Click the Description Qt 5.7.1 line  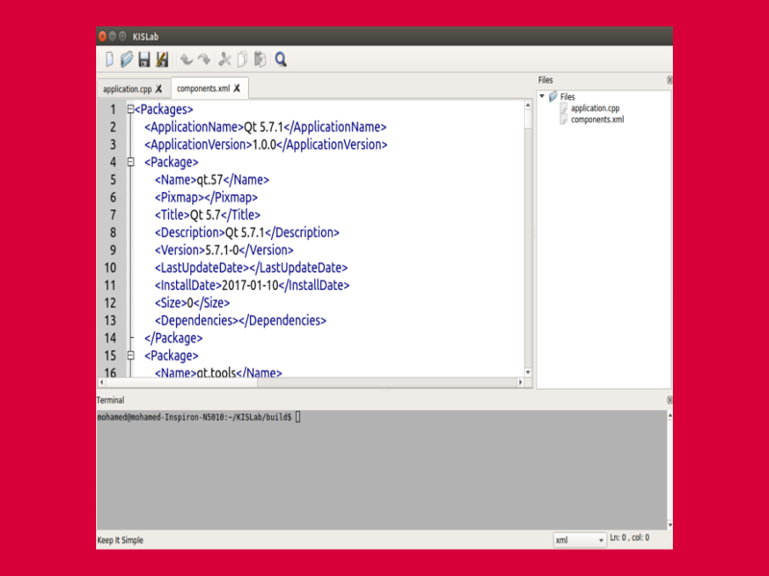247,232
